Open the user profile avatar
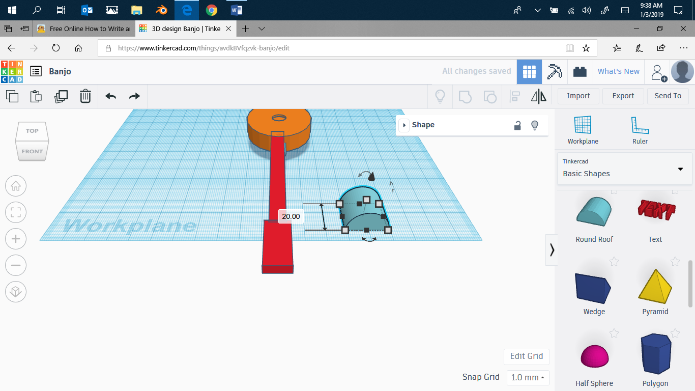 682,72
